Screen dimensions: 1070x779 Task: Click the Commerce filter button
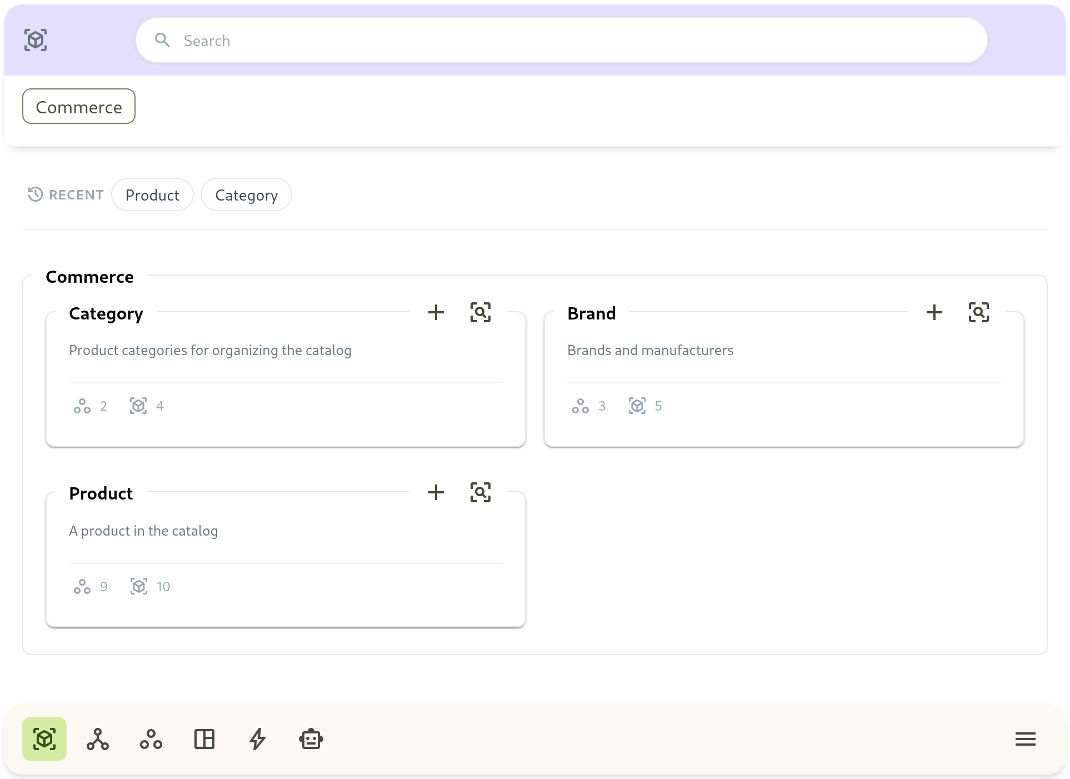coord(78,106)
